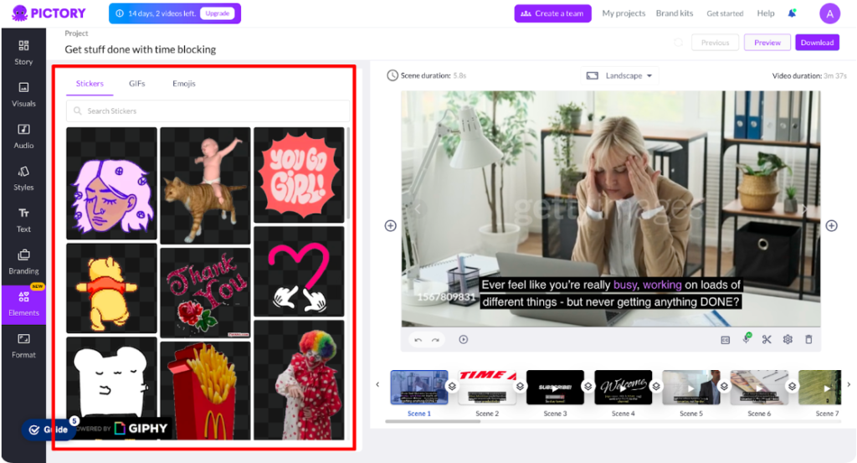Switch to the GIFs tab
The width and height of the screenshot is (857, 463).
point(136,84)
